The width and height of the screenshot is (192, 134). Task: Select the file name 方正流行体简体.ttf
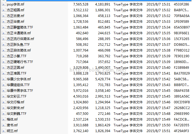(21, 39)
